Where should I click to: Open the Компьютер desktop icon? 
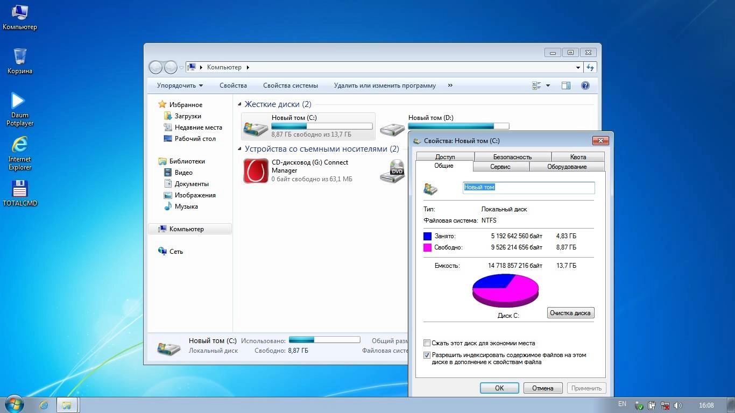(x=20, y=17)
